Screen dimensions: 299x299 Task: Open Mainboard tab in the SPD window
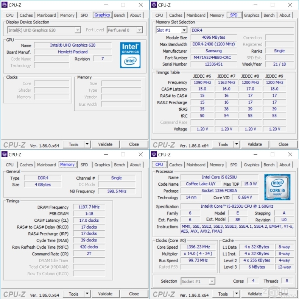pos(196,15)
